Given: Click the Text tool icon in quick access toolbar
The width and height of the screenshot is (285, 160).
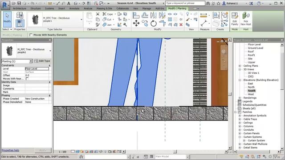Looking at the screenshot, I should tap(69, 3).
